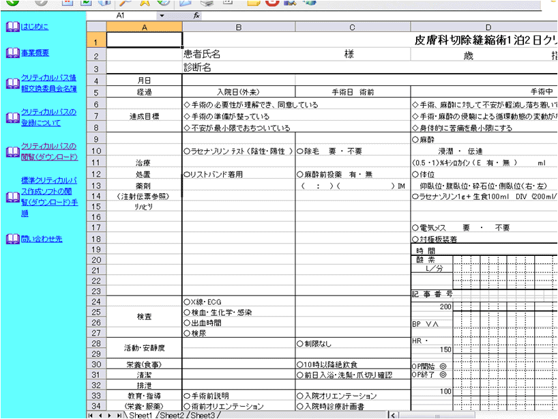Click the book icon beside はじめに
Image resolution: width=558 pixels, height=419 pixels.
pos(12,28)
